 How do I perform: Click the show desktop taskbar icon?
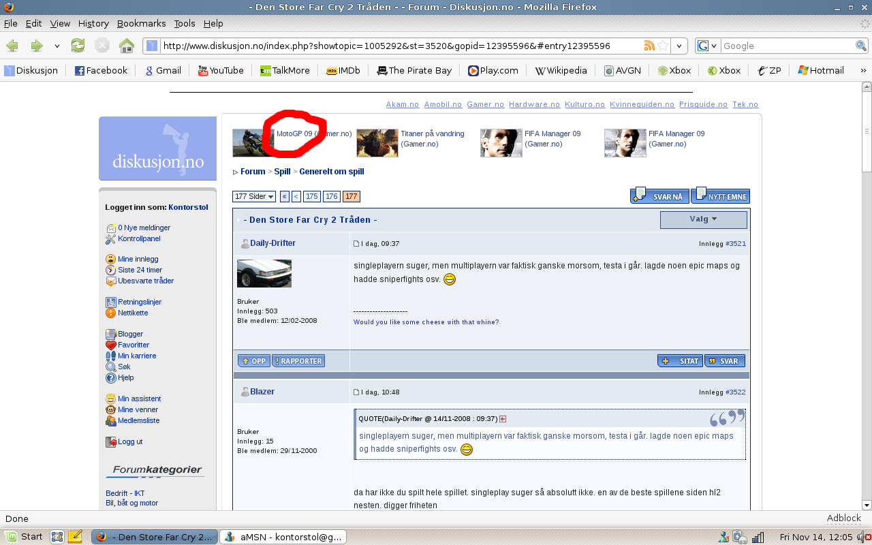tap(57, 537)
